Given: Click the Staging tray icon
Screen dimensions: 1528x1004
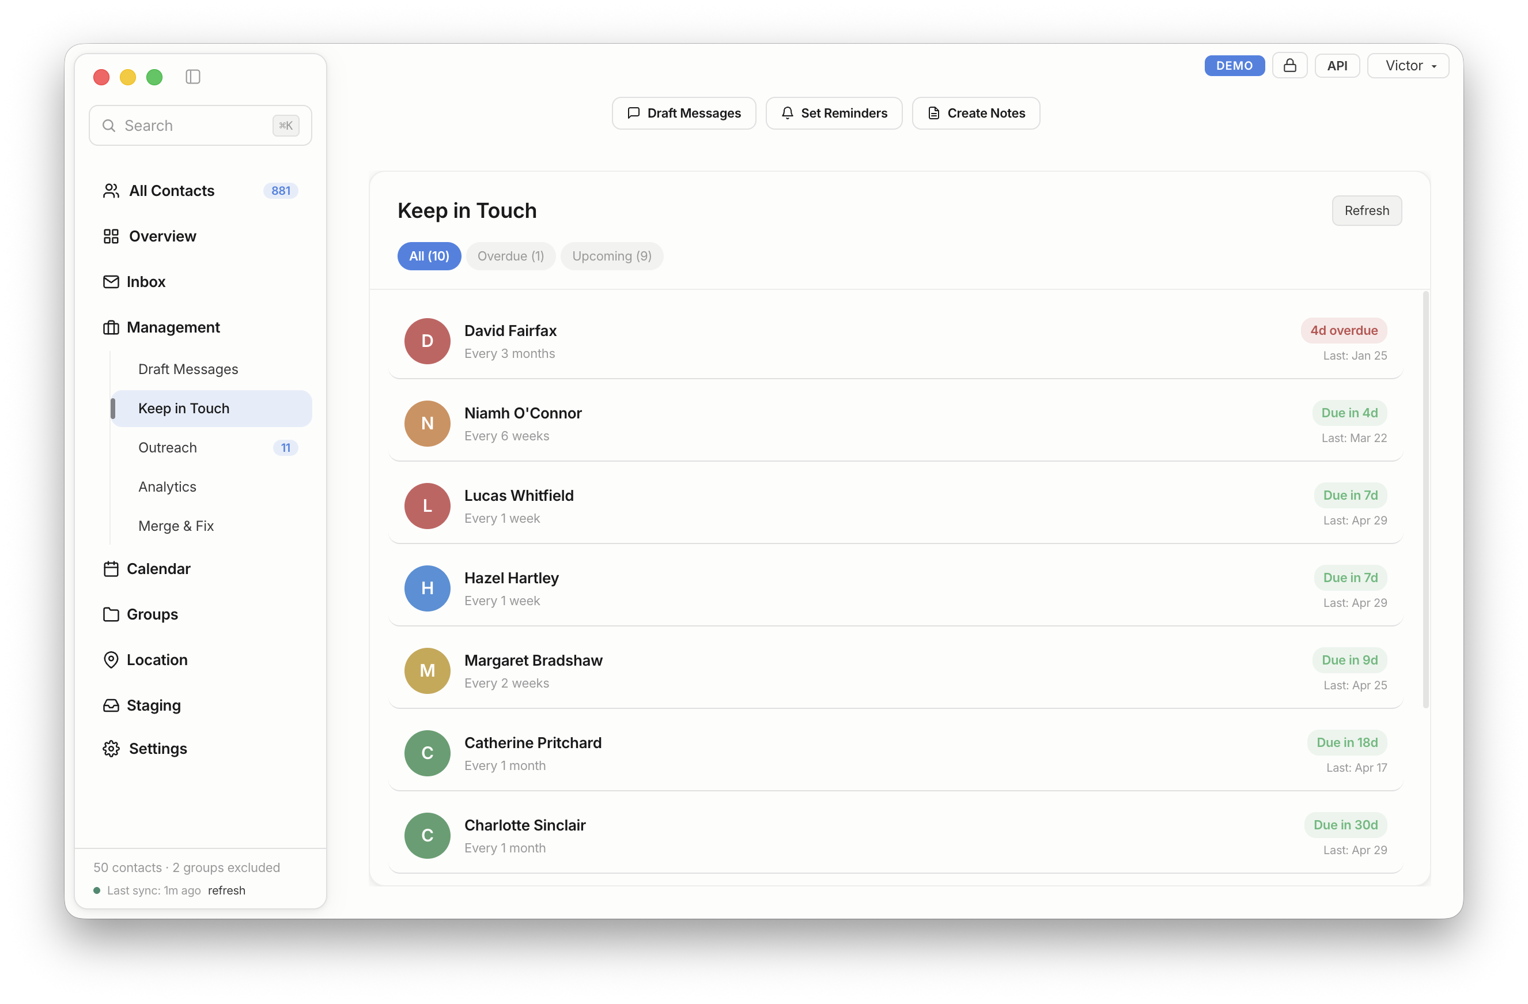Looking at the screenshot, I should tap(111, 706).
